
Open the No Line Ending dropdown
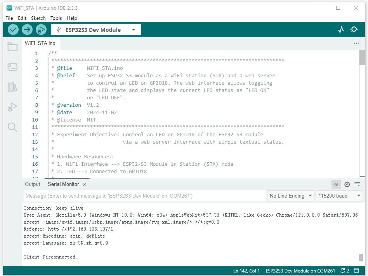[291, 196]
